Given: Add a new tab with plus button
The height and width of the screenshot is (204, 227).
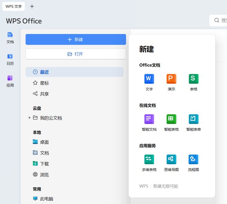Looking at the screenshot, I should click(x=32, y=7).
